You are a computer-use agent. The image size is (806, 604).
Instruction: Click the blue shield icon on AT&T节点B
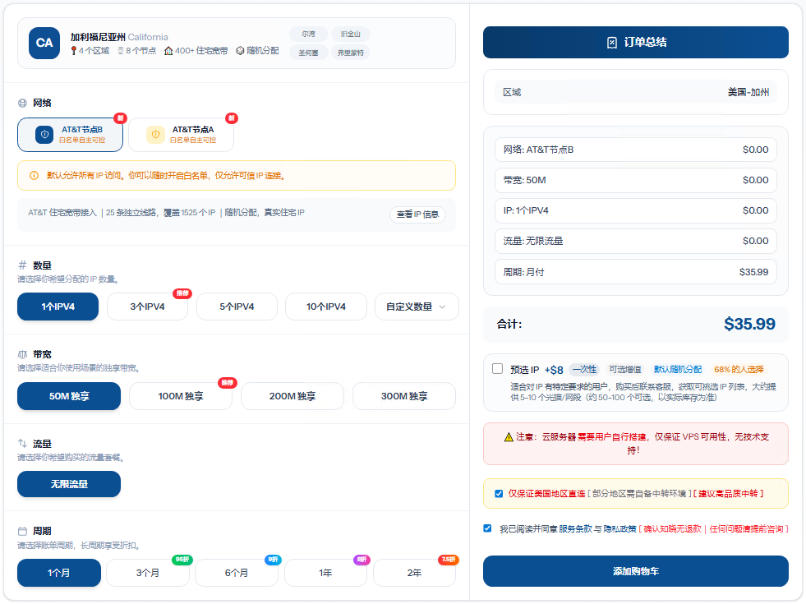[x=44, y=135]
